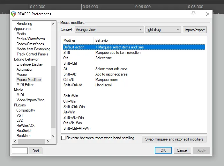Select the Shift modifier row
Viewport: 224px width, 166px height.
pos(134,53)
